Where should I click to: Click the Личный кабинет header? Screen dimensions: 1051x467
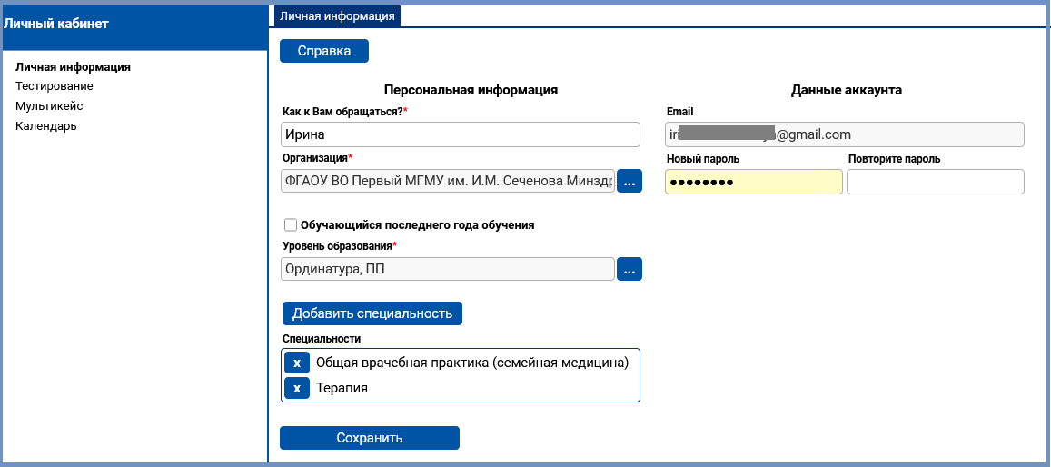pos(56,24)
